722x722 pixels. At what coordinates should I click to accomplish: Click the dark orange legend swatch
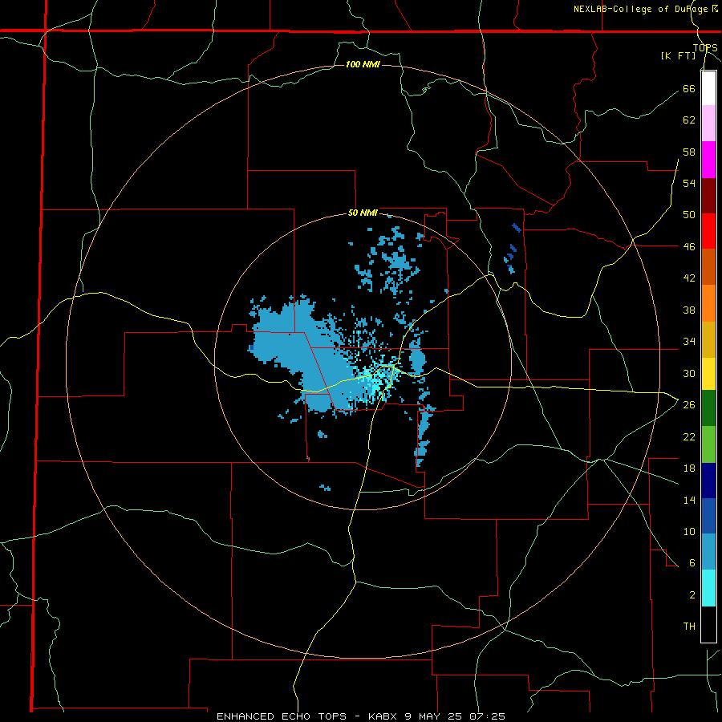pos(708,267)
